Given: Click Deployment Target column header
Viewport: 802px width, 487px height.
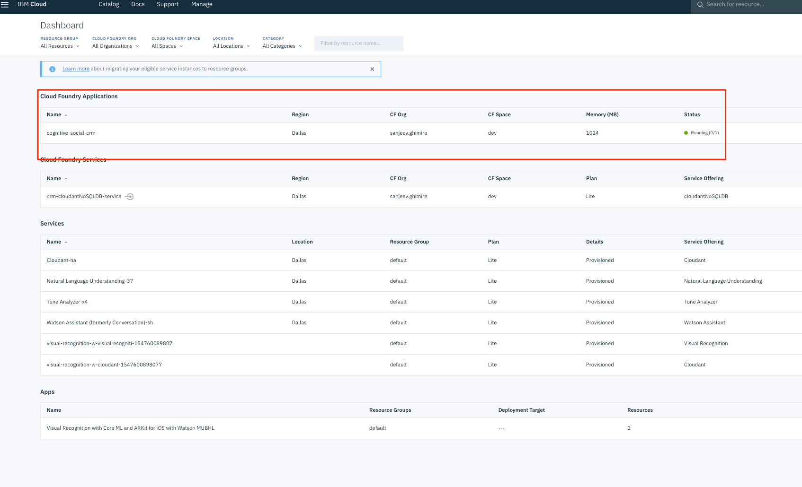Looking at the screenshot, I should (521, 410).
